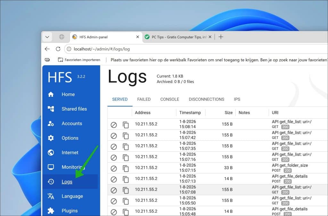Click the 33 B size cell
328x216 pixels.
click(228, 168)
